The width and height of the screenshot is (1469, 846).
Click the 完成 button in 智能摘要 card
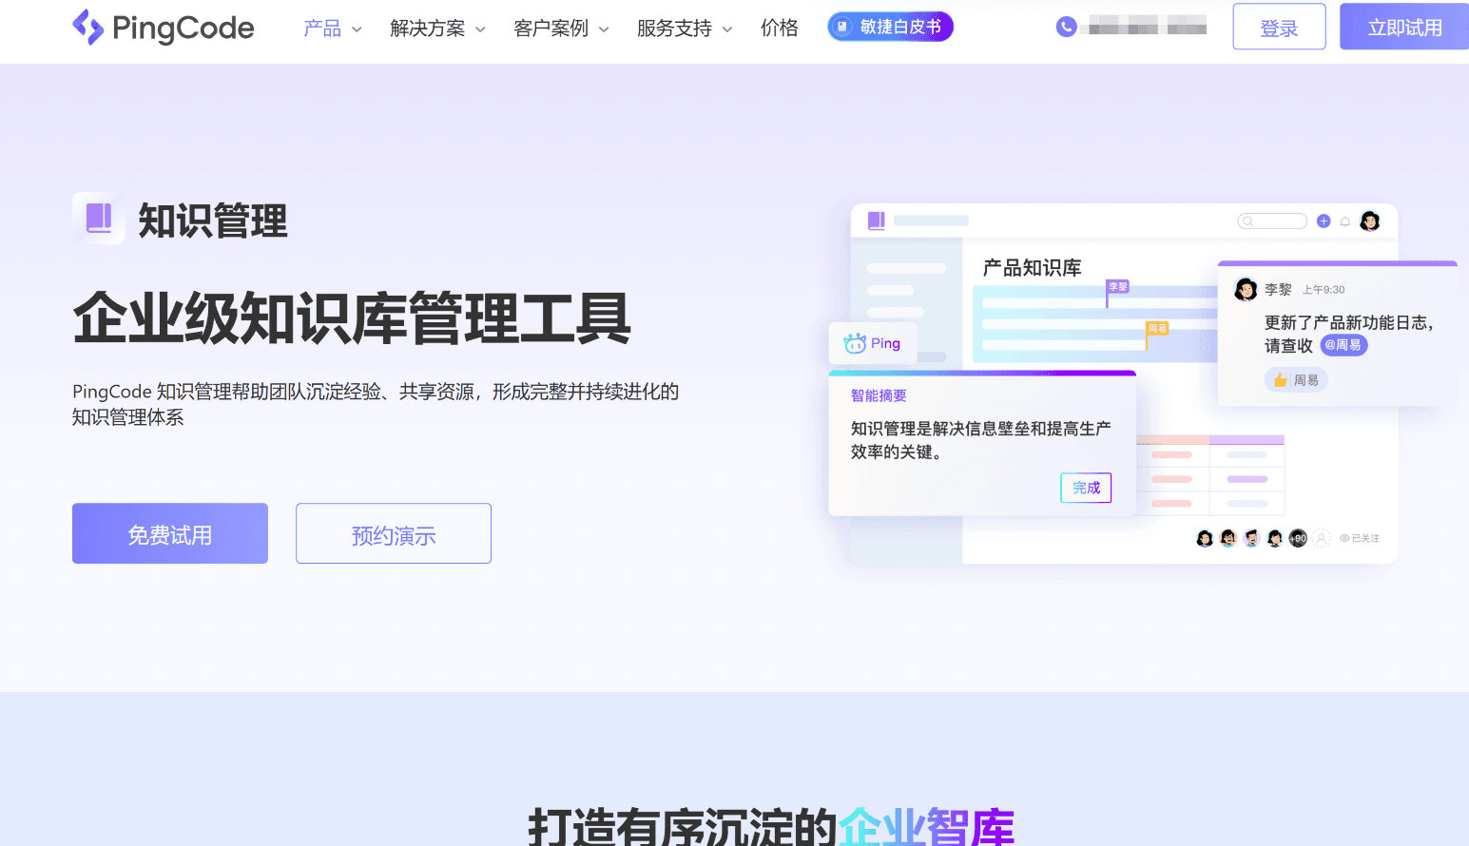[x=1086, y=488]
